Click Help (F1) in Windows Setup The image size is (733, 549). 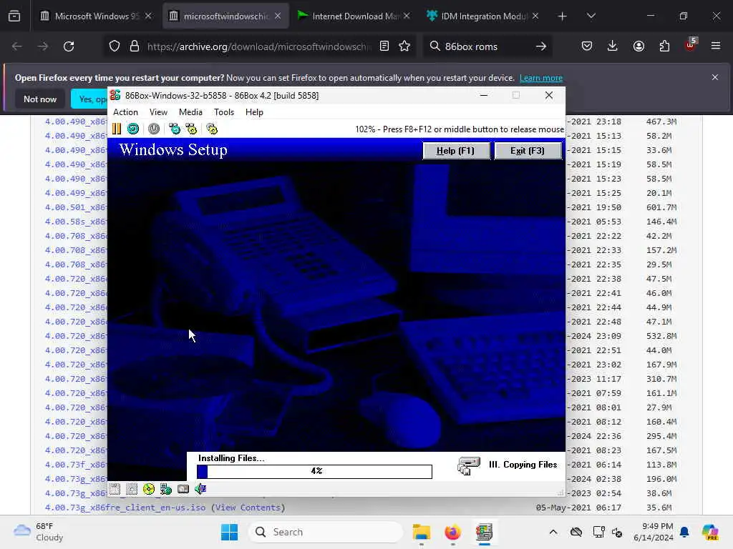click(x=456, y=151)
